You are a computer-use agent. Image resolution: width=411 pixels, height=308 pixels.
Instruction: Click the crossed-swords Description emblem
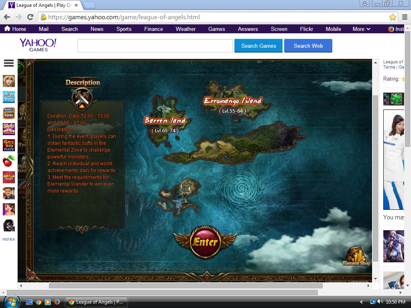[82, 97]
